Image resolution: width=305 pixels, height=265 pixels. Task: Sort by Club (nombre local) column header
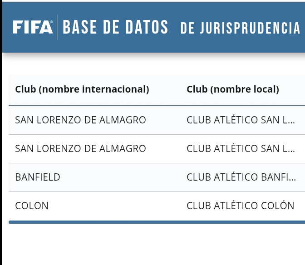[233, 89]
